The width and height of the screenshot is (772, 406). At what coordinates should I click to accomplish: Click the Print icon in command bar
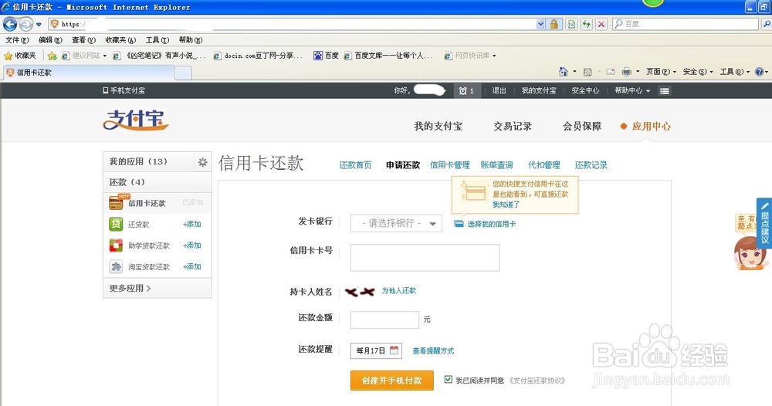coord(626,72)
